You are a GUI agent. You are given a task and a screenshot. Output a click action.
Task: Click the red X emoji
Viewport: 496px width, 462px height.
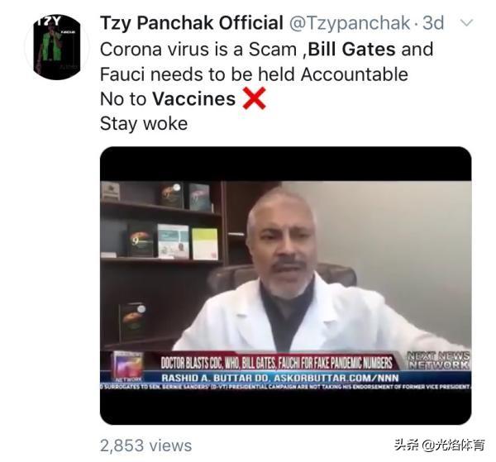[x=255, y=98]
